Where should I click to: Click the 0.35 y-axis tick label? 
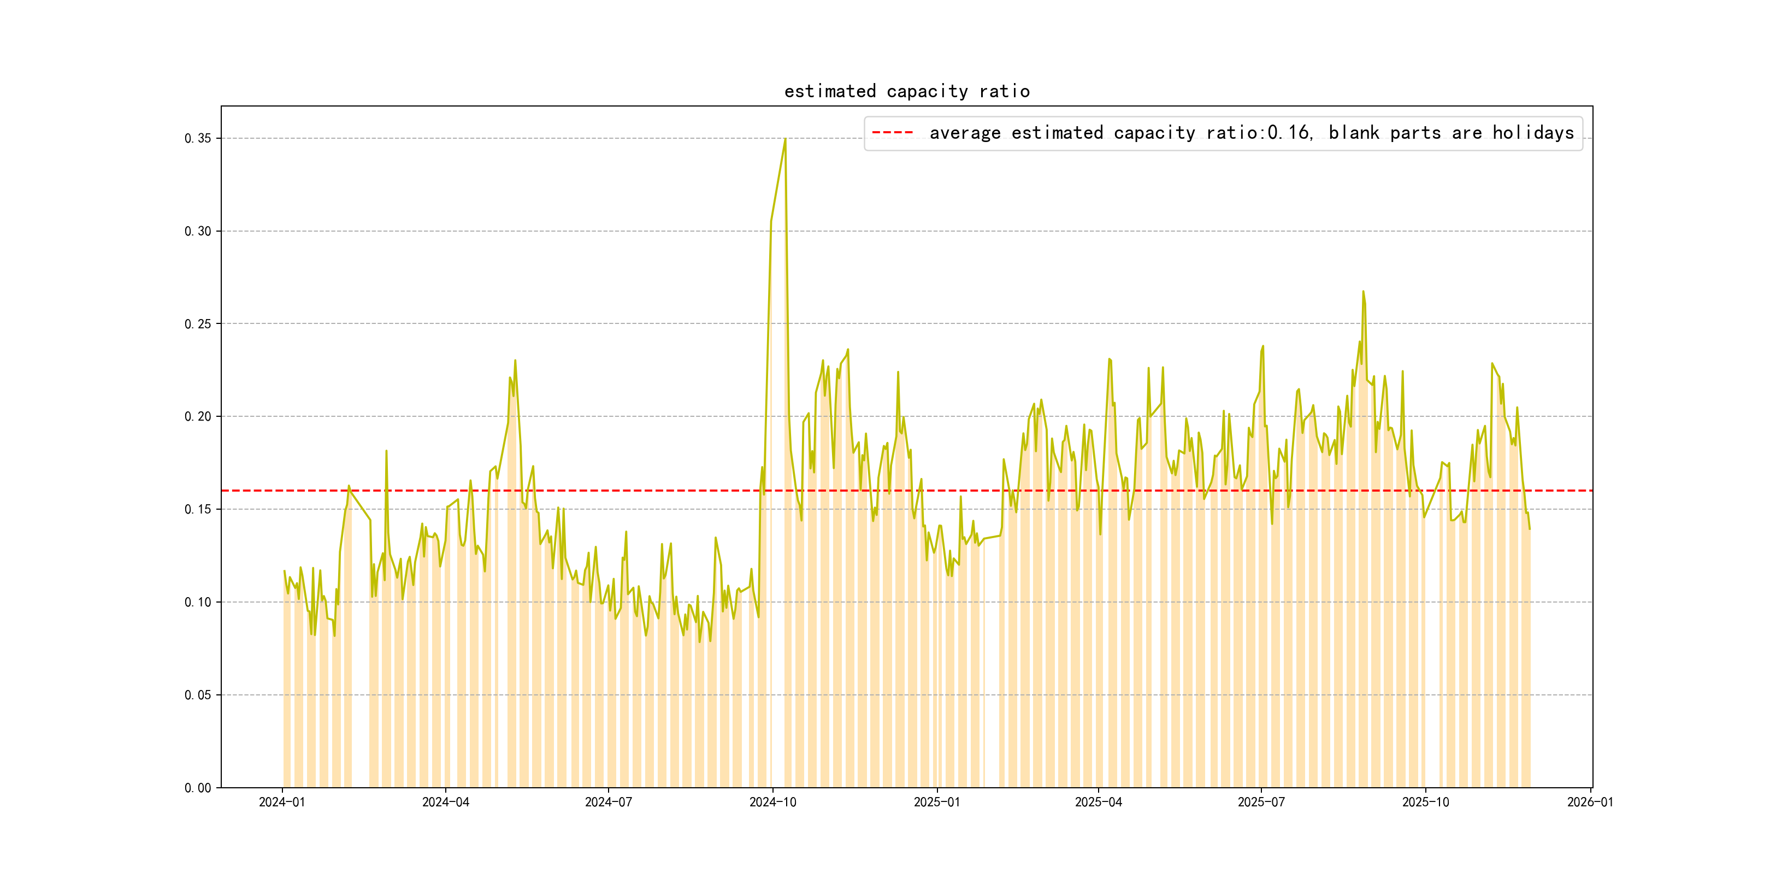click(x=198, y=139)
